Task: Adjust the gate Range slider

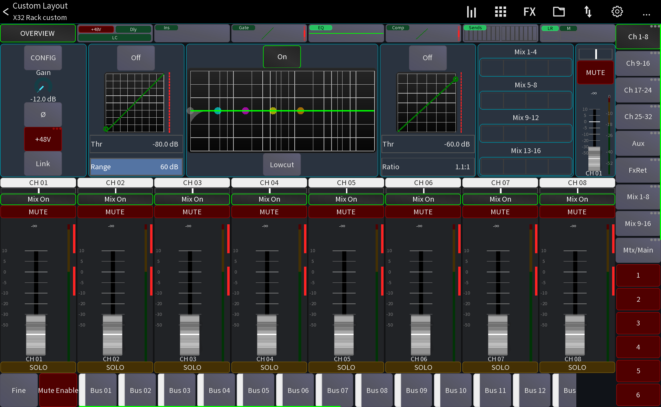Action: (136, 167)
